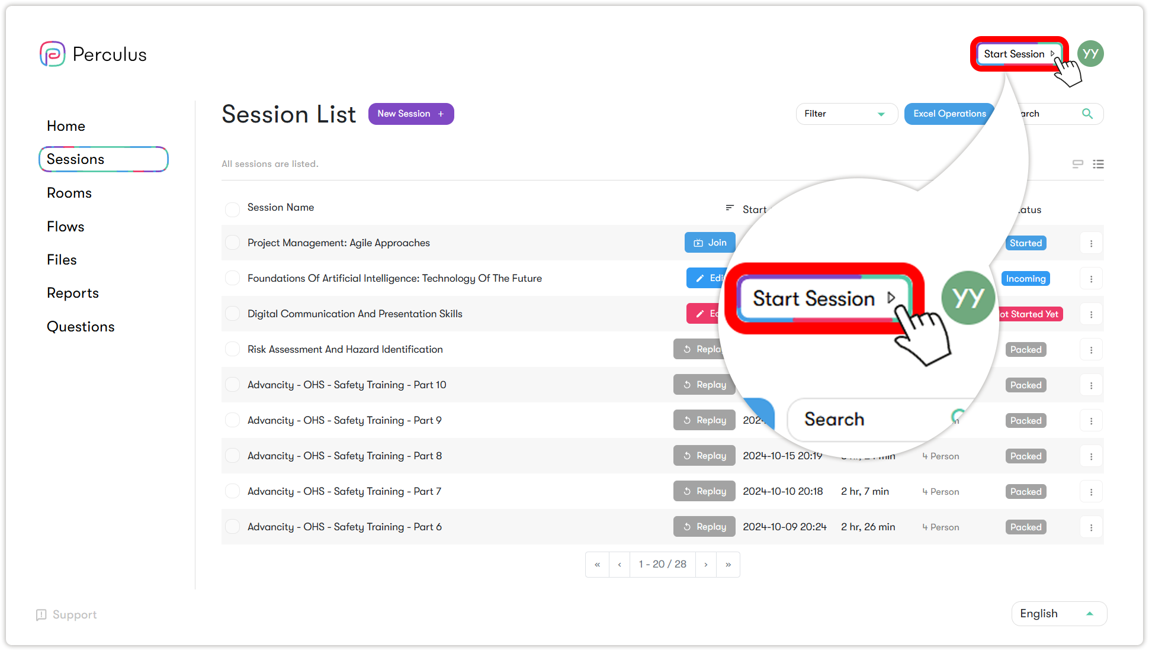Open Rooms from the sidebar

point(69,193)
